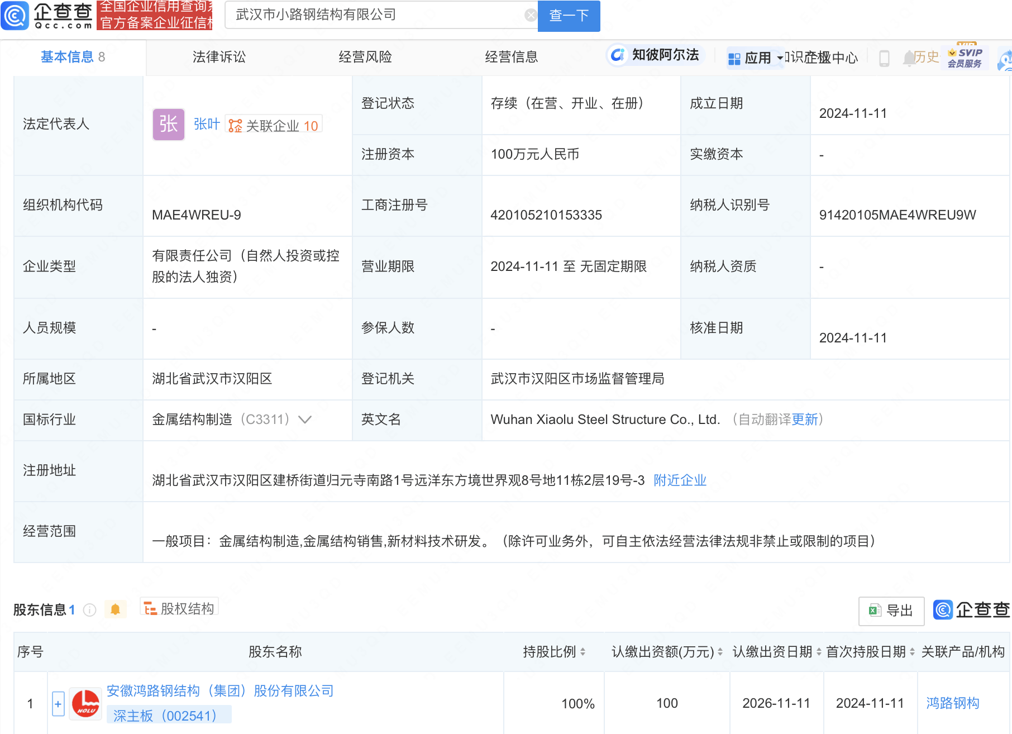
Task: Click the 登记状态 value 存续（在营、开业、在册）
Action: pos(570,103)
